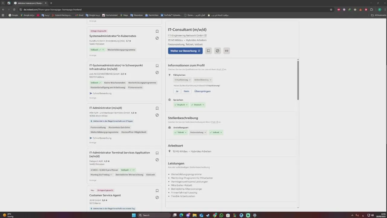The image size is (387, 218).
Task: Expand the Virtualisierung skill chip
Action: (x=183, y=80)
